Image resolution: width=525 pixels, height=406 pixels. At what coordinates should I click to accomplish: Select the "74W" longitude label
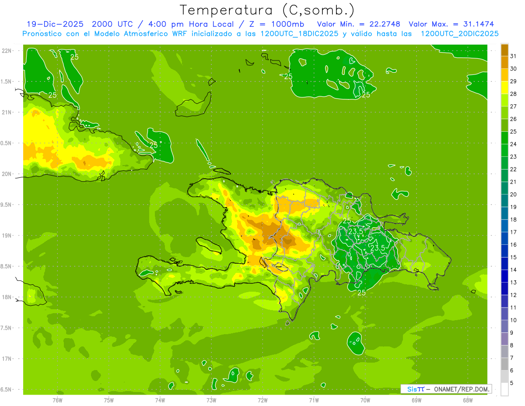[160, 400]
